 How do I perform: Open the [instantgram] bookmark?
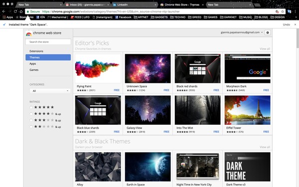point(102,17)
